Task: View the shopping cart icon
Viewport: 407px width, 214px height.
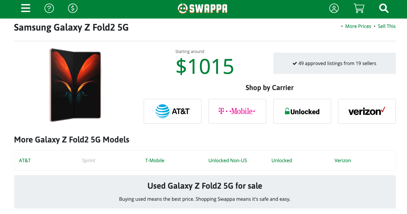Action: pos(359,8)
